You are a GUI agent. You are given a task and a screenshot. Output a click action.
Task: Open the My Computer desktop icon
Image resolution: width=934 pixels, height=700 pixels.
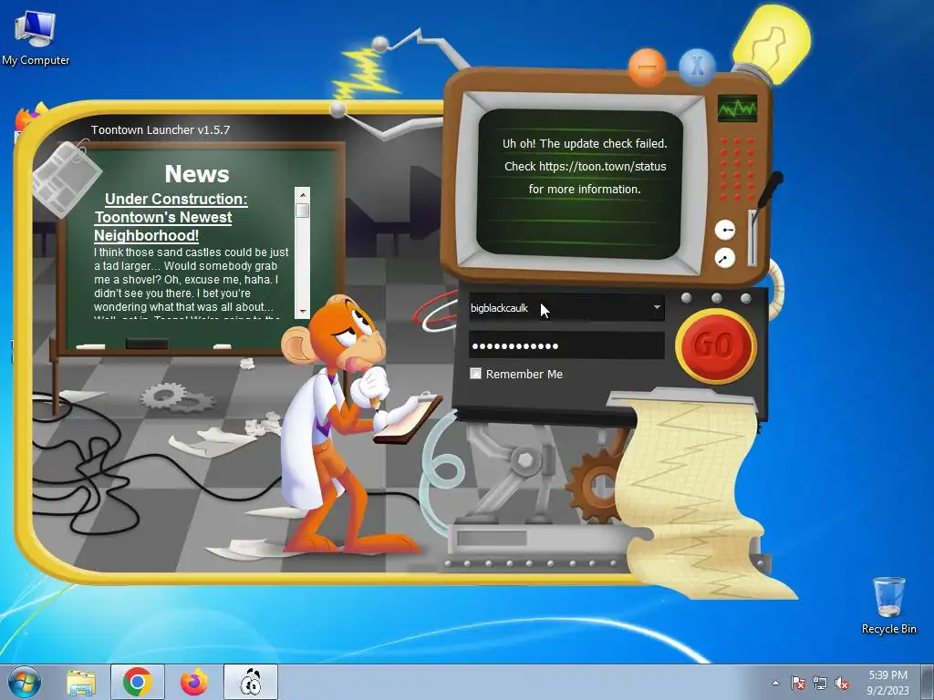click(36, 37)
